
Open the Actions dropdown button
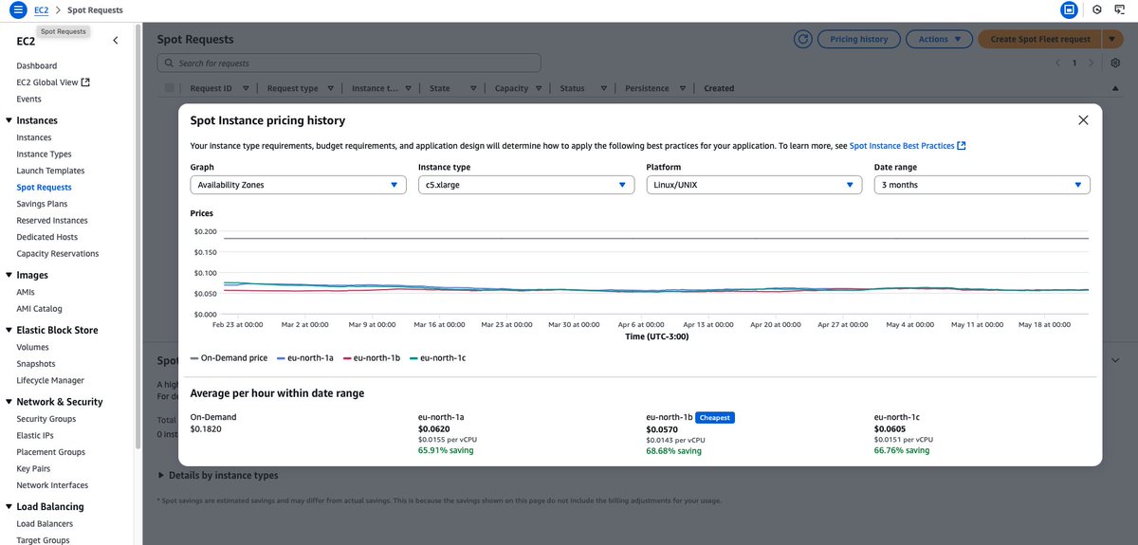[x=939, y=39]
